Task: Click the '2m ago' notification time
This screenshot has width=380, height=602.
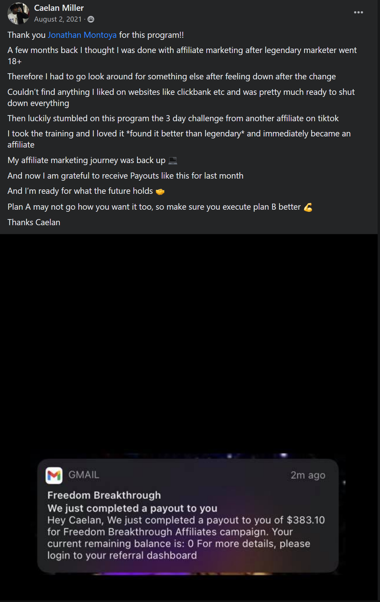Action: coord(308,475)
